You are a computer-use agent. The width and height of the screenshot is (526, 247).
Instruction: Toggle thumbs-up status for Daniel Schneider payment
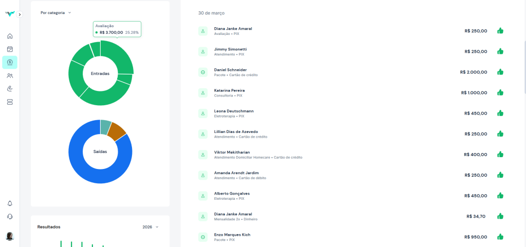pos(500,72)
